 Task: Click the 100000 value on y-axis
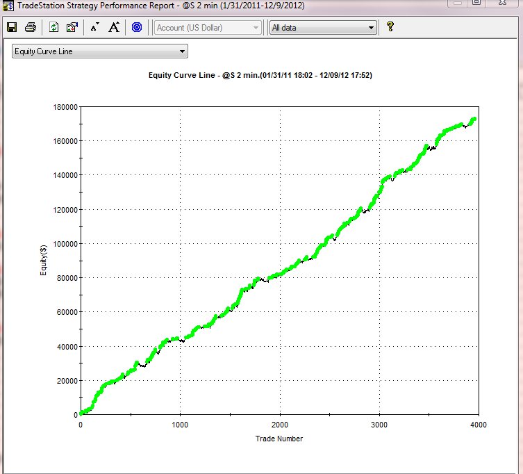pyautogui.click(x=61, y=244)
